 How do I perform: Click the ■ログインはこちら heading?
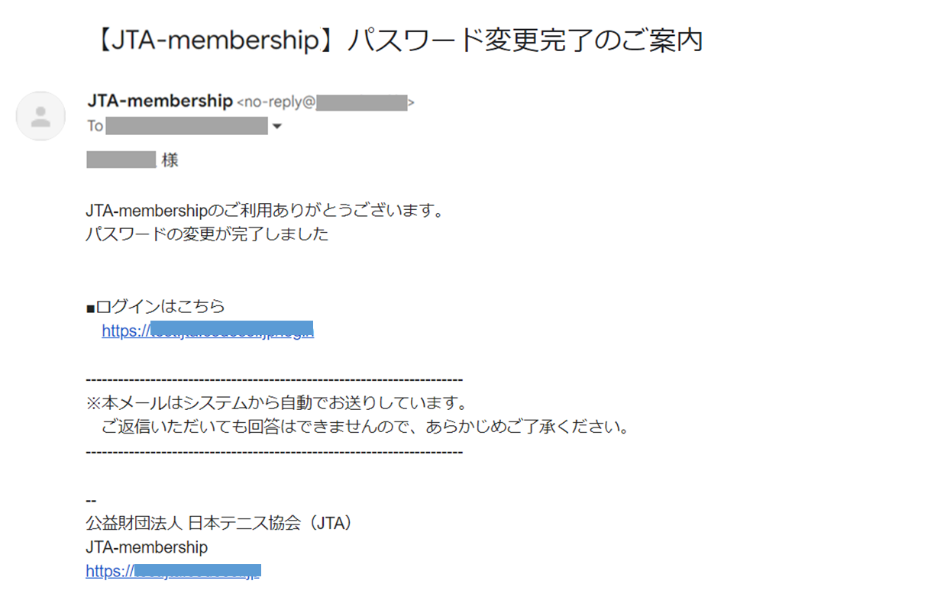pyautogui.click(x=156, y=307)
